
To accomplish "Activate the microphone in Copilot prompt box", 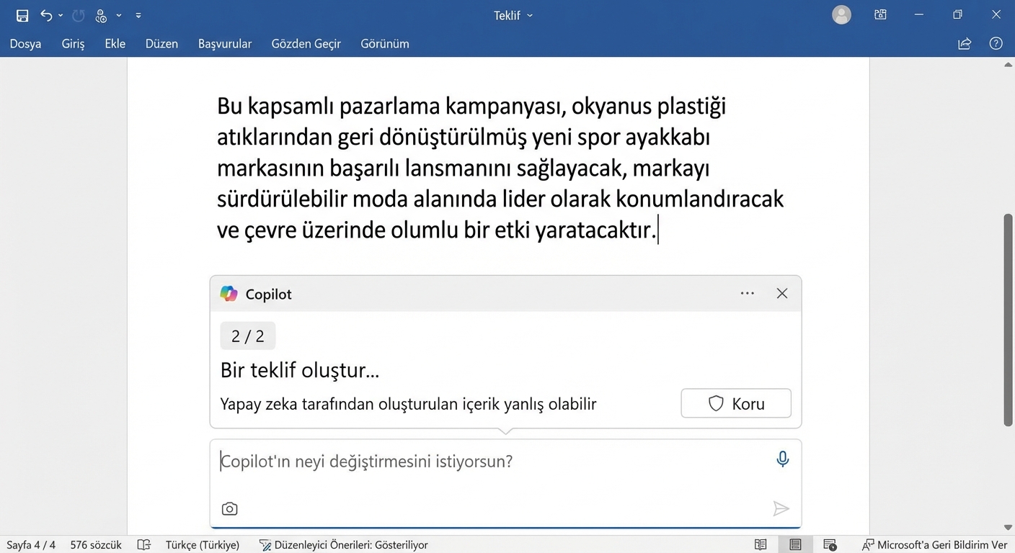I will click(x=782, y=459).
